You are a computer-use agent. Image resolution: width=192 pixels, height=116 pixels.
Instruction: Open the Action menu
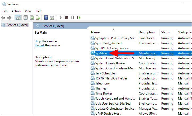16,11
